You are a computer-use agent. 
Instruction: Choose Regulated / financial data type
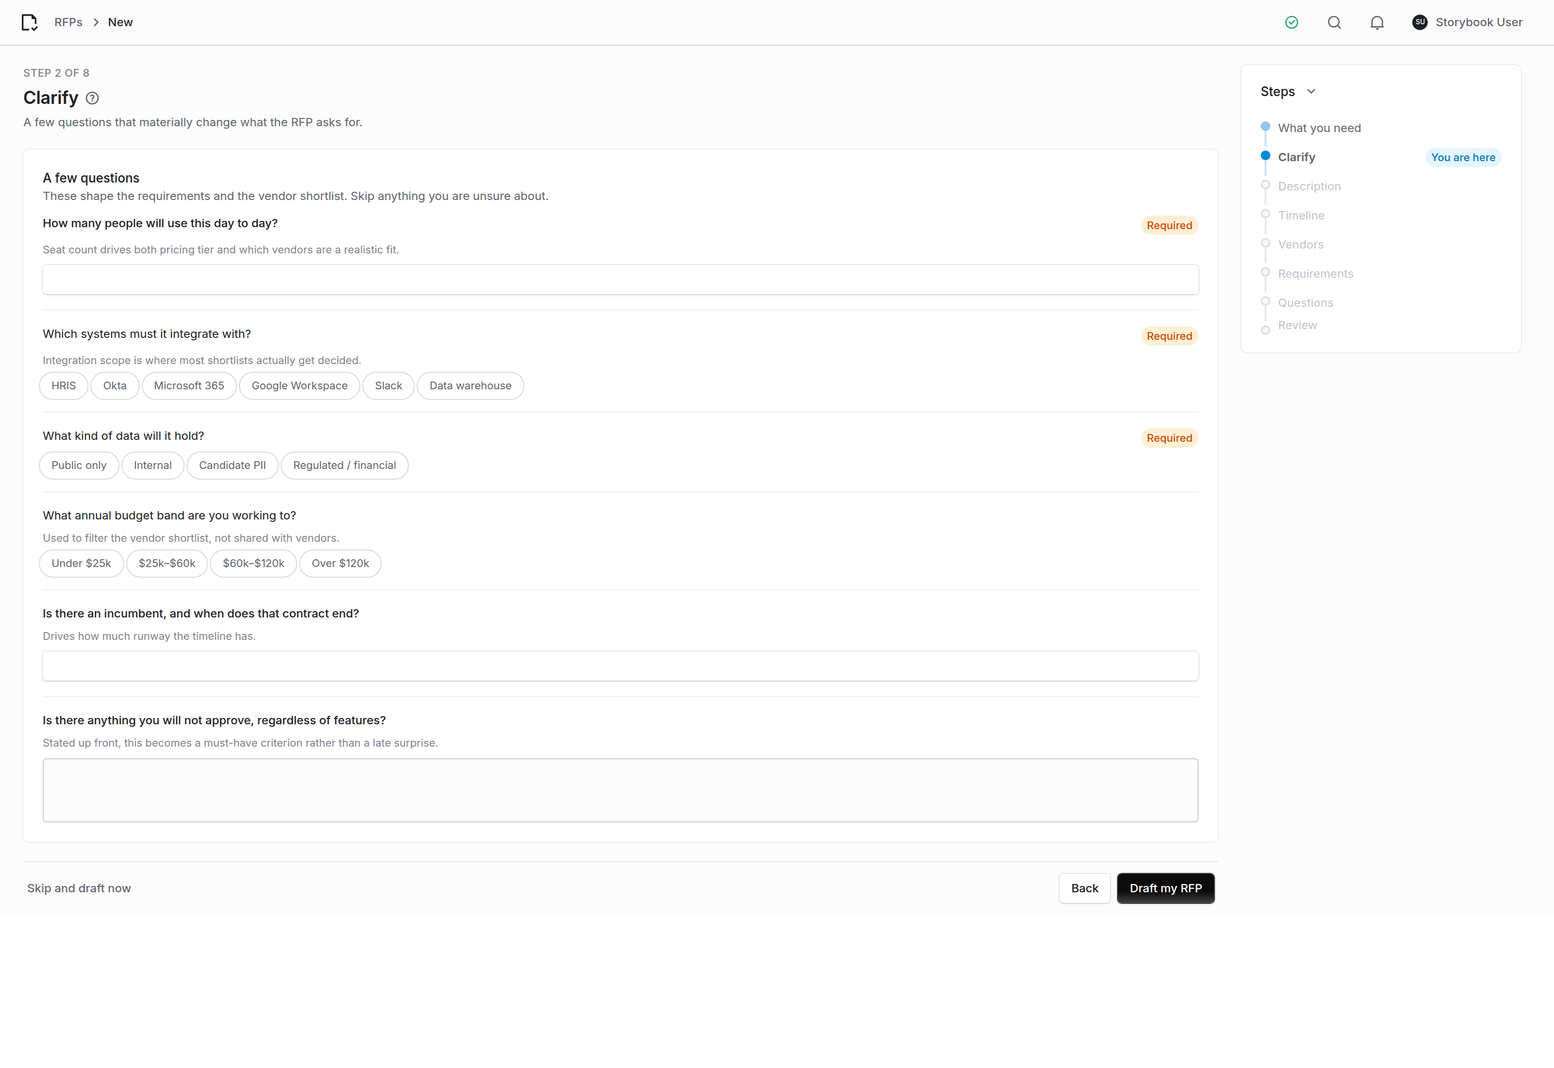point(345,465)
